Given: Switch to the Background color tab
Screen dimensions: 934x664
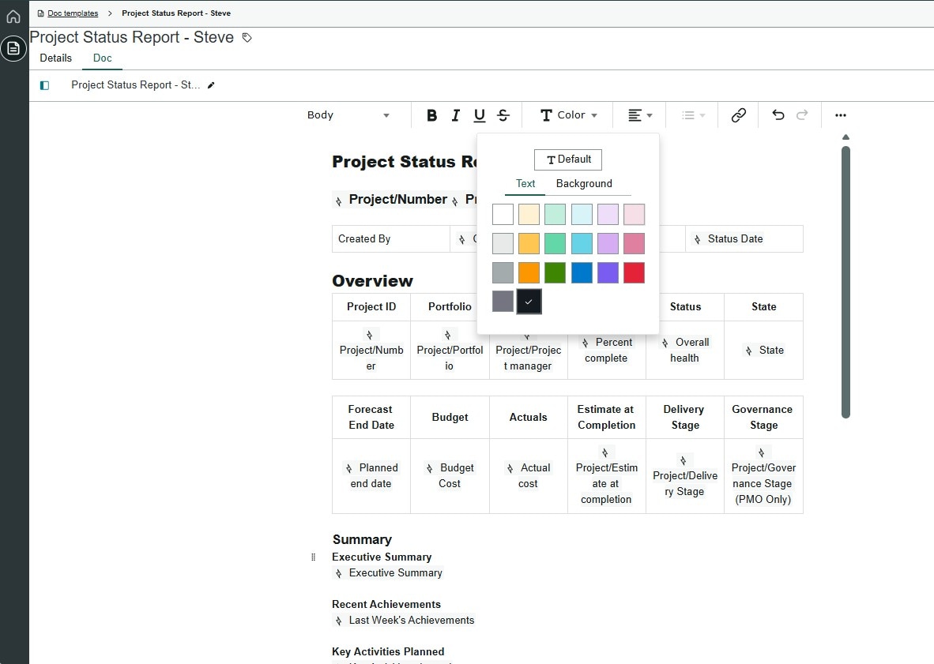Looking at the screenshot, I should (584, 184).
